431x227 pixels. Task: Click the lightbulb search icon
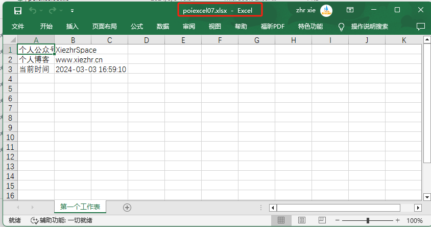pos(342,27)
